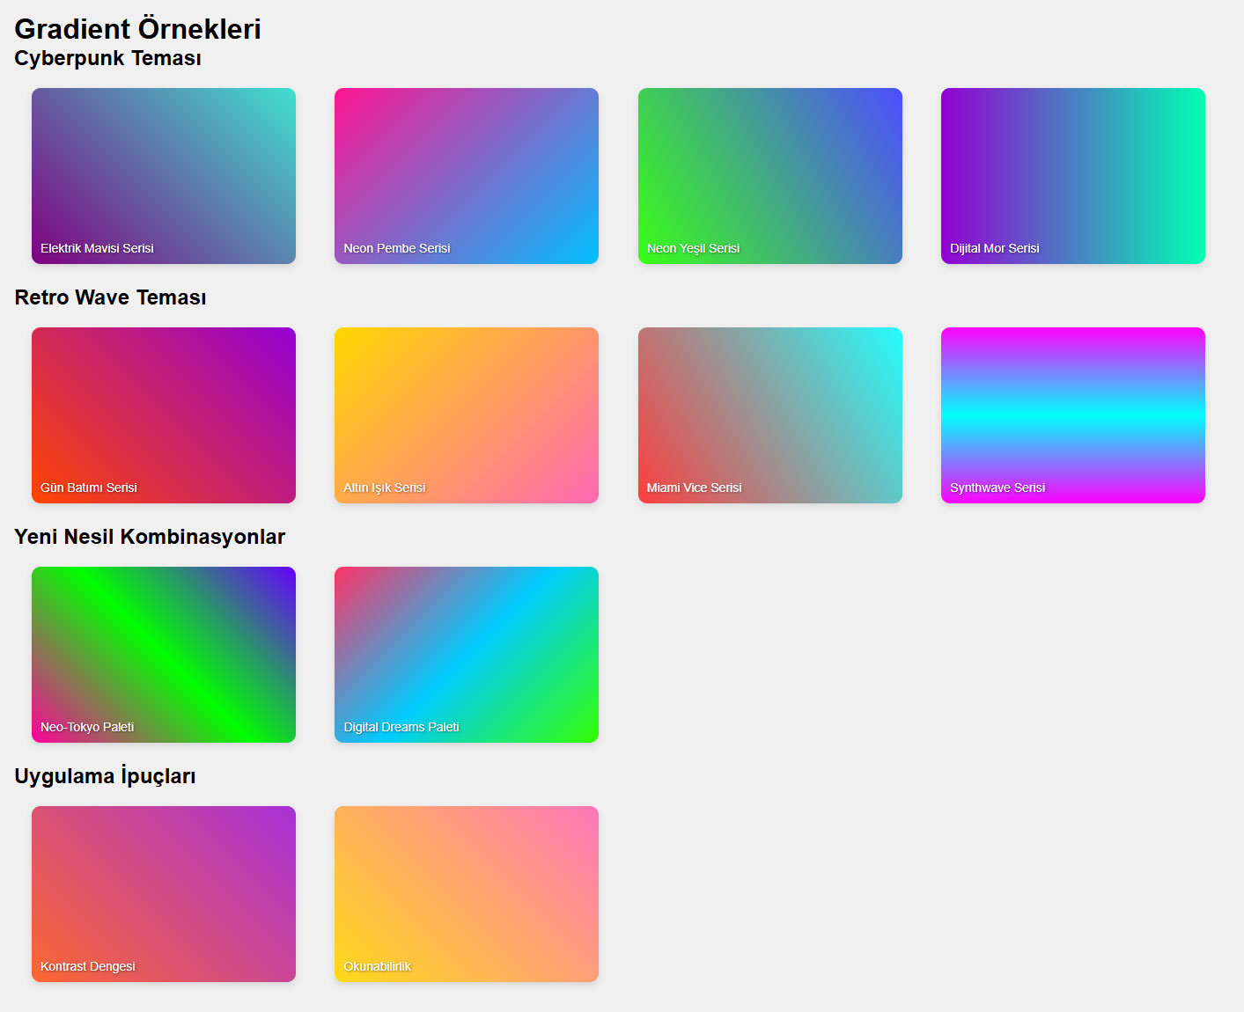Click the Uygulama İpuçları section title
Image resolution: width=1244 pixels, height=1012 pixels.
click(x=105, y=776)
